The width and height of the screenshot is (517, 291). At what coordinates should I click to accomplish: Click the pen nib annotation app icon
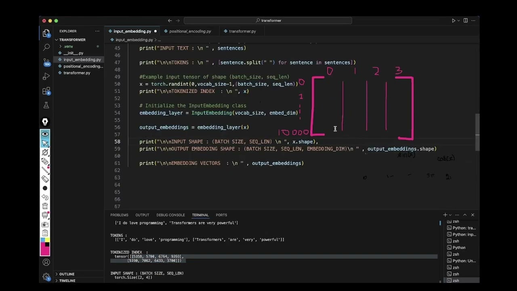45,122
